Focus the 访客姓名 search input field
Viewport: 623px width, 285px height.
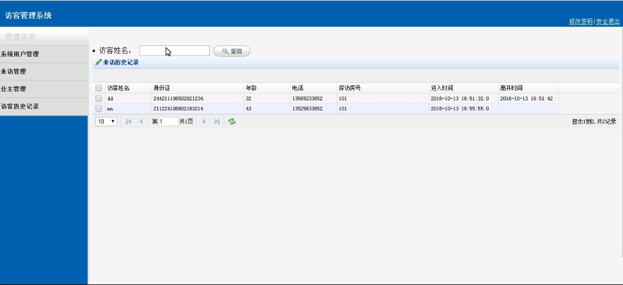click(x=174, y=51)
